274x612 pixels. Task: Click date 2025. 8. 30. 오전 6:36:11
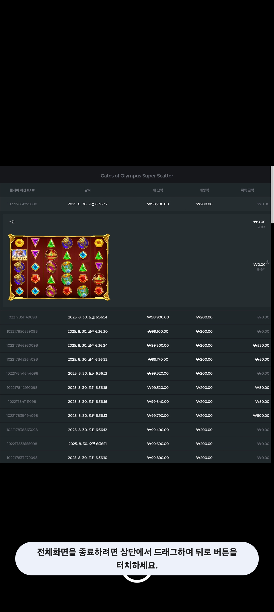tap(88, 444)
